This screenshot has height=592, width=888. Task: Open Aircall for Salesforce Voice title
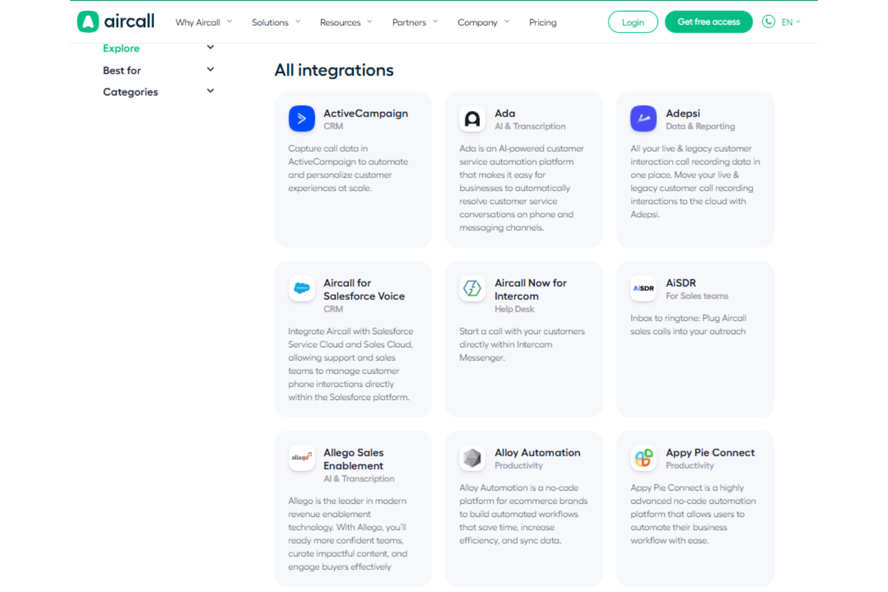click(364, 290)
